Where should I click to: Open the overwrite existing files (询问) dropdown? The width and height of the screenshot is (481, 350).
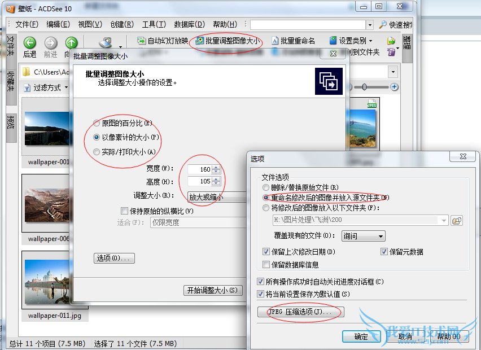(363, 236)
